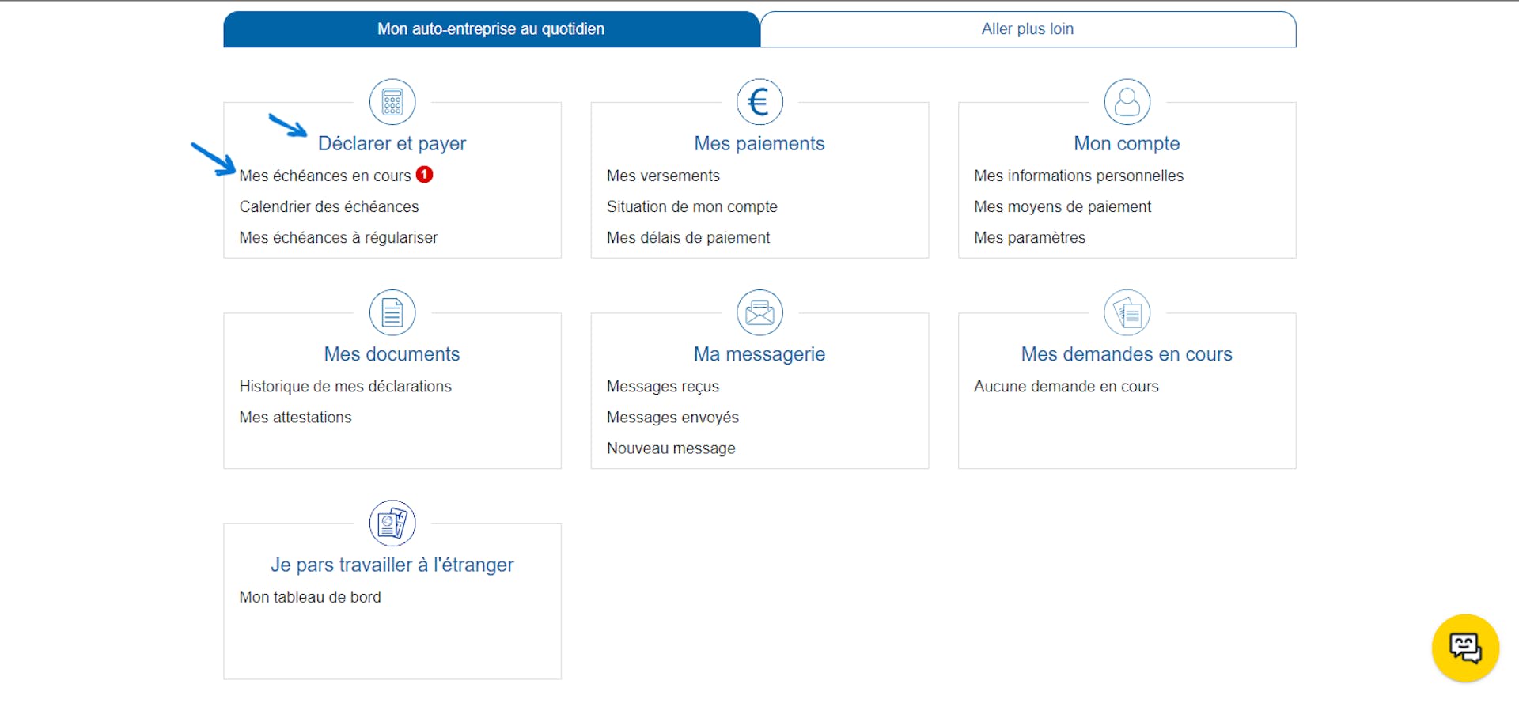The height and width of the screenshot is (703, 1519).
Task: Click the user profile icon above Mon compte
Action: (x=1127, y=102)
